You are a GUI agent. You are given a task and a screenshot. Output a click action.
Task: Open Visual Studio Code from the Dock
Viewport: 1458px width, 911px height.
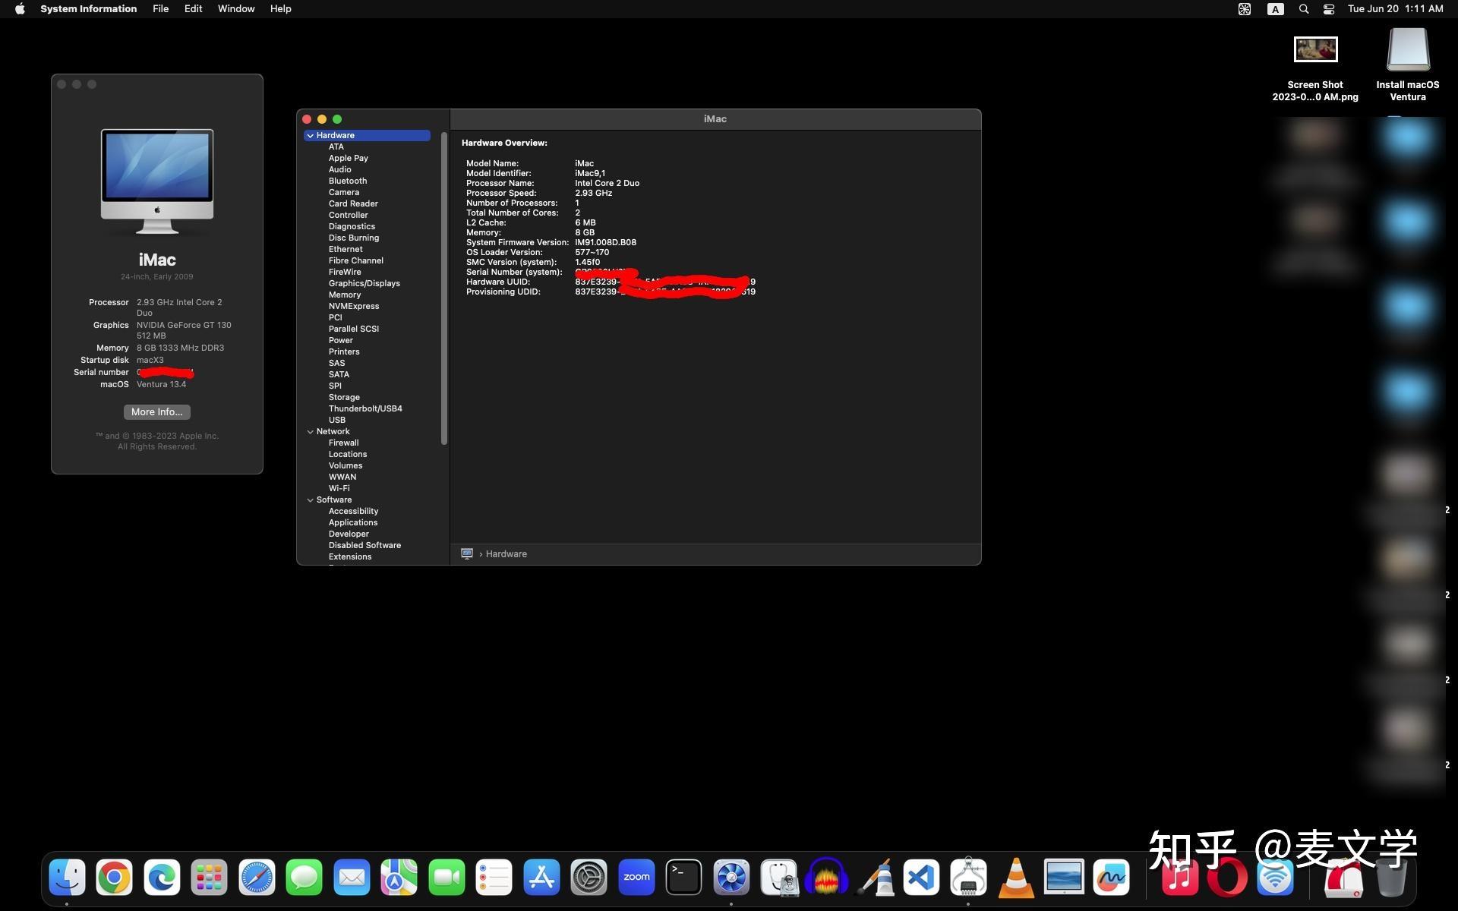tap(921, 878)
